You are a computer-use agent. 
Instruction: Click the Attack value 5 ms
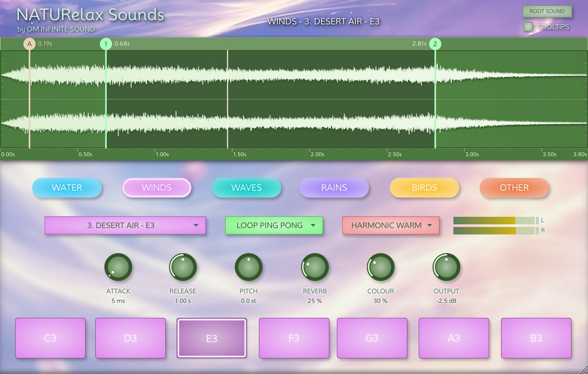click(x=118, y=301)
